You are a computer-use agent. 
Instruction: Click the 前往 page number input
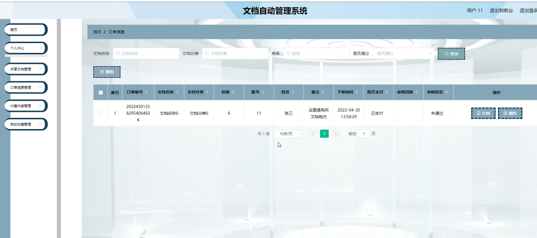coord(364,134)
